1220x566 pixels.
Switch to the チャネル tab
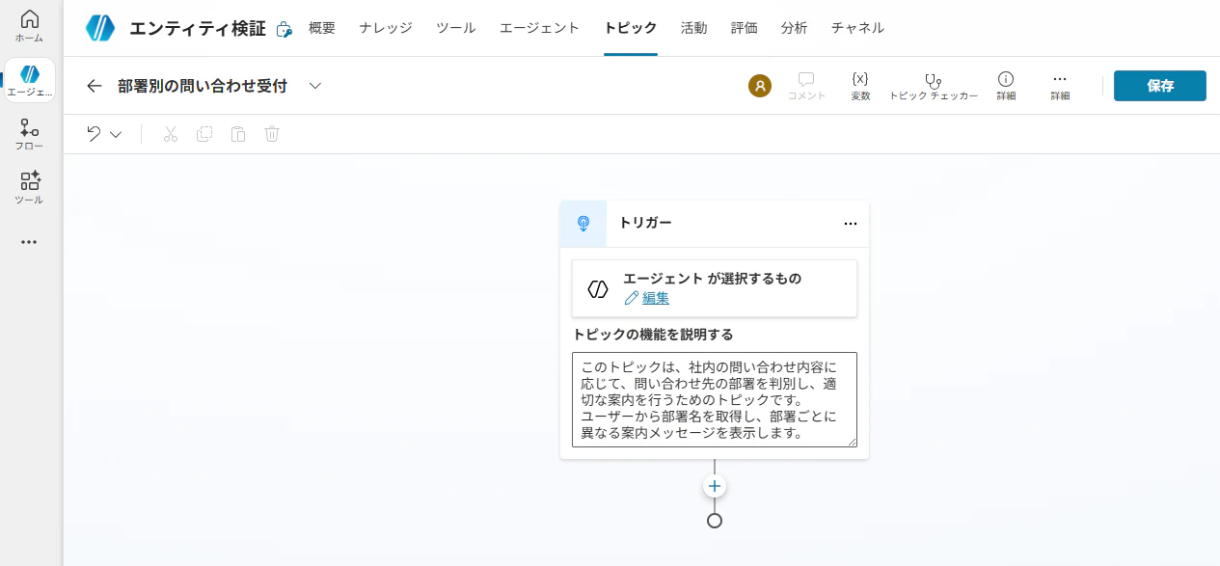pyautogui.click(x=857, y=28)
